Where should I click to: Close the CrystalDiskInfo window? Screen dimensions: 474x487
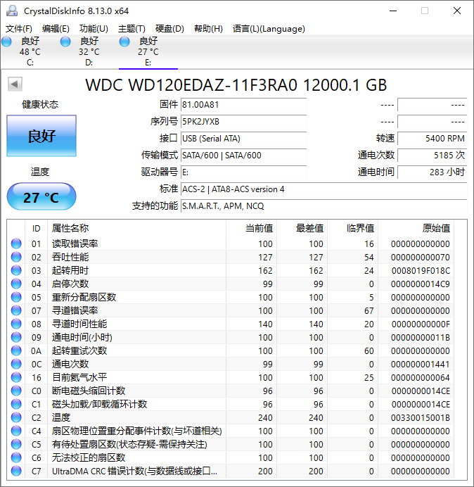[x=457, y=11]
